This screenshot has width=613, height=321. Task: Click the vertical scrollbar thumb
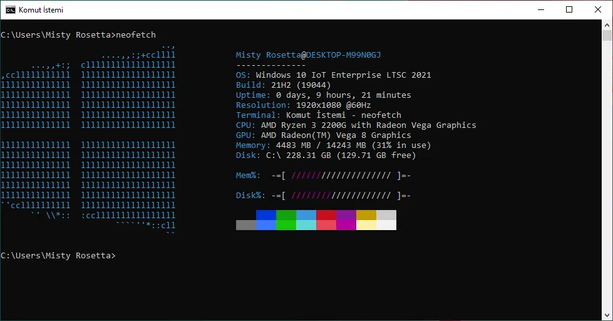(x=607, y=36)
